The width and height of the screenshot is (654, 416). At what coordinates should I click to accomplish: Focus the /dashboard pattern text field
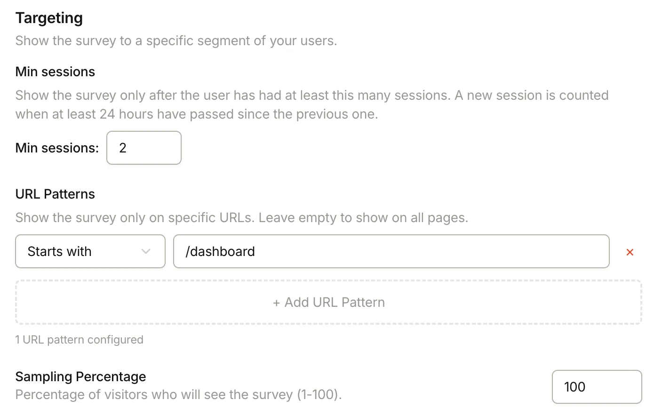(x=391, y=252)
